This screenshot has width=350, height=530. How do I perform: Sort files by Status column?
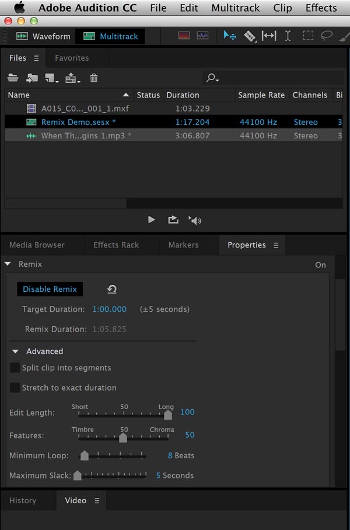[148, 95]
